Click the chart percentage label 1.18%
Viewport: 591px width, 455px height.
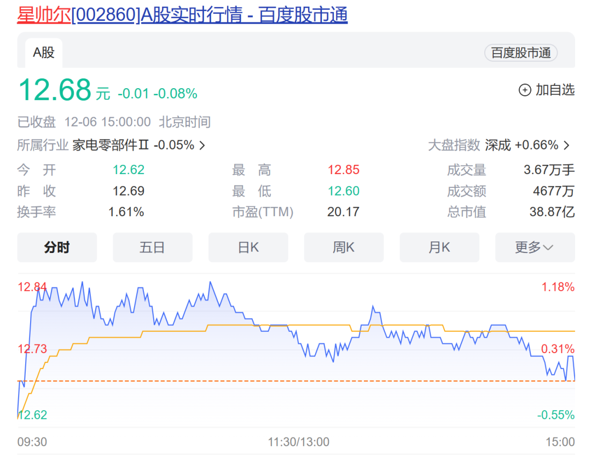coord(558,287)
